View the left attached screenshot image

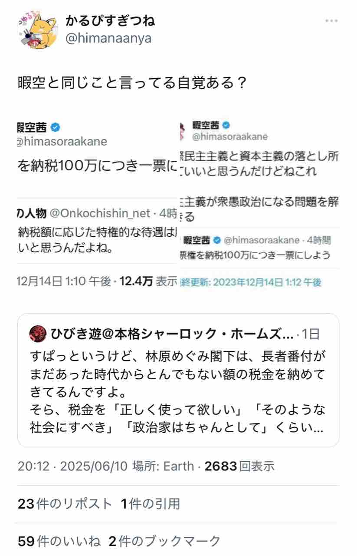(x=97, y=204)
